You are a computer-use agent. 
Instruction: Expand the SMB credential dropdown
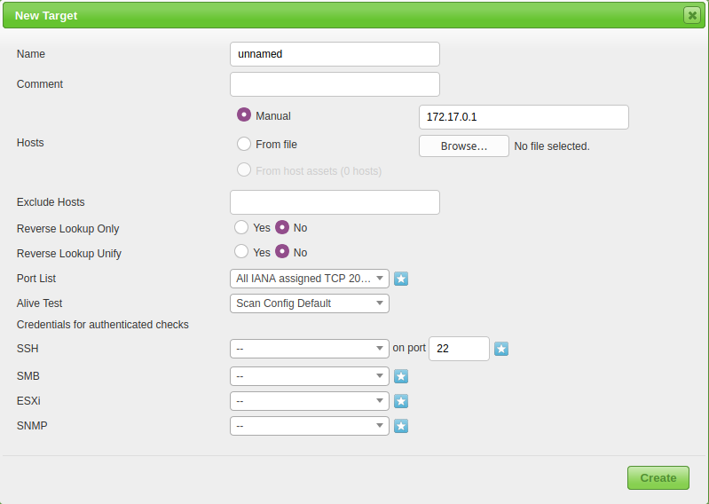(309, 376)
